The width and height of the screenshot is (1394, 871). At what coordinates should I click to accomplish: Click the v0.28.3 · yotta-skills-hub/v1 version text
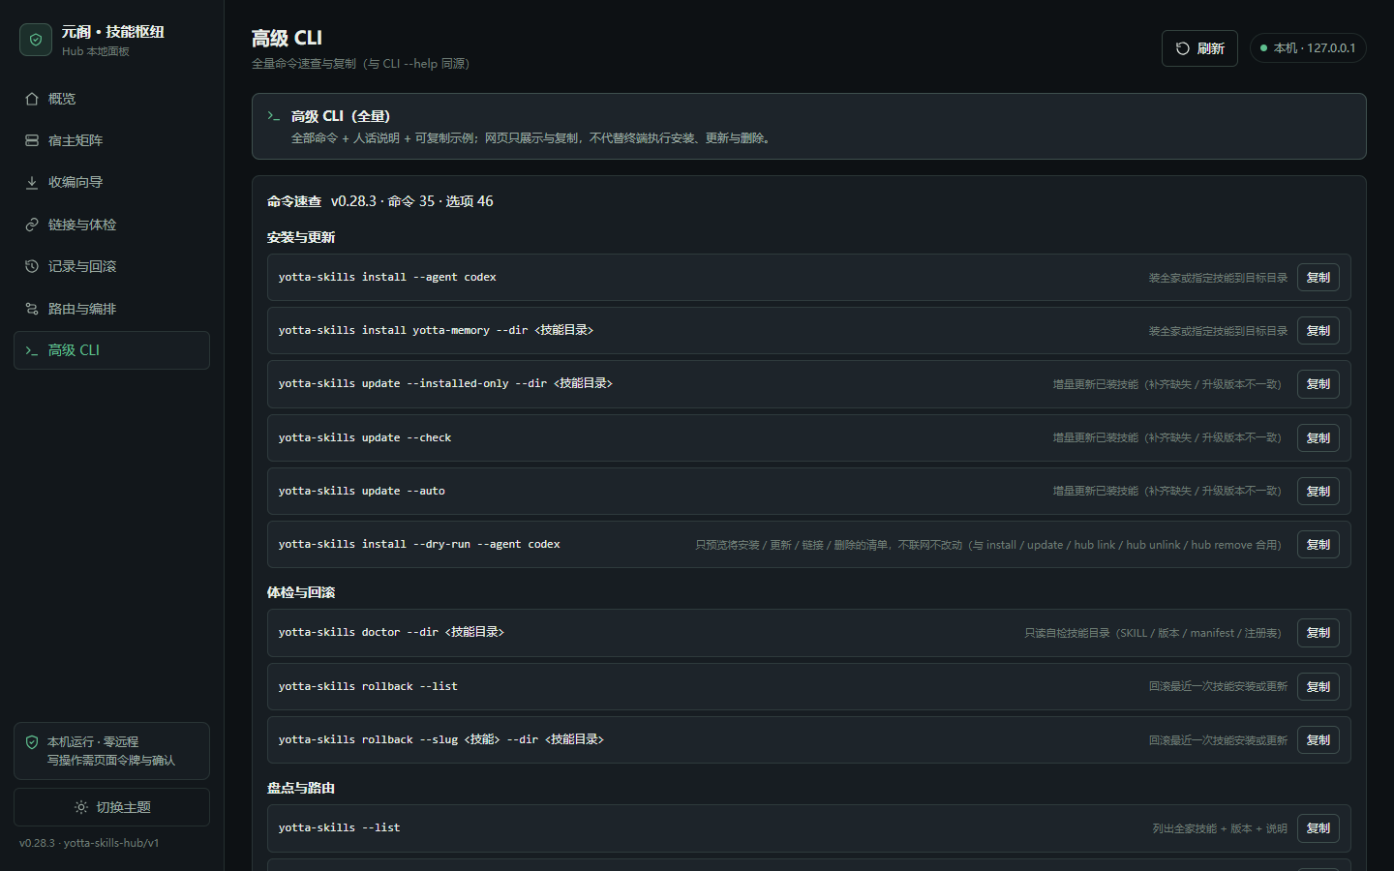coord(89,843)
